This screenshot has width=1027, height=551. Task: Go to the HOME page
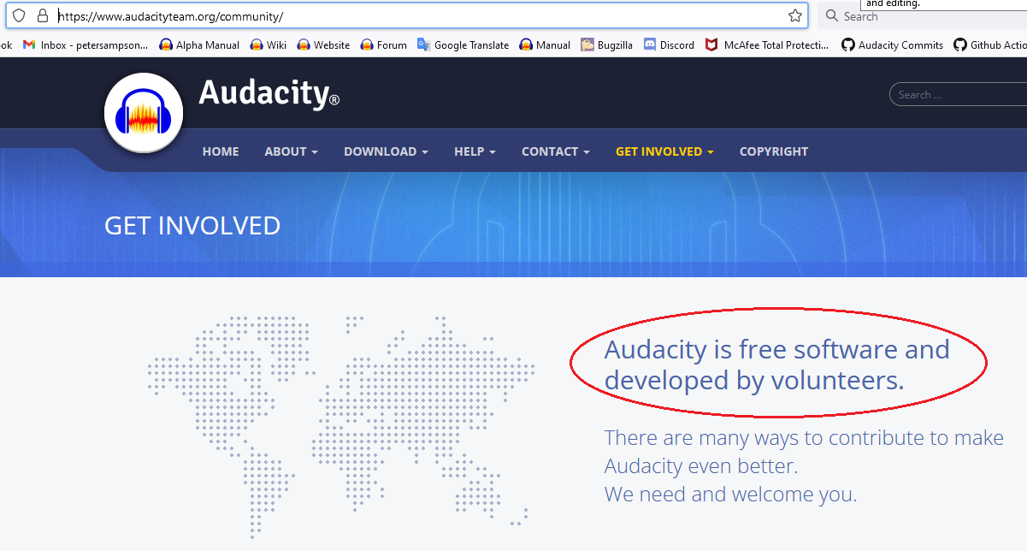point(221,151)
